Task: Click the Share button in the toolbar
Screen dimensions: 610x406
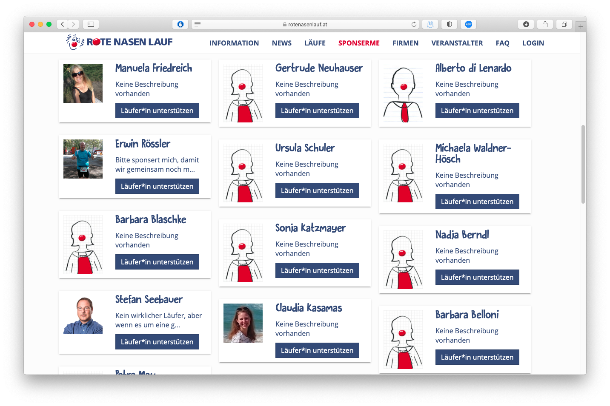Action: tap(545, 24)
